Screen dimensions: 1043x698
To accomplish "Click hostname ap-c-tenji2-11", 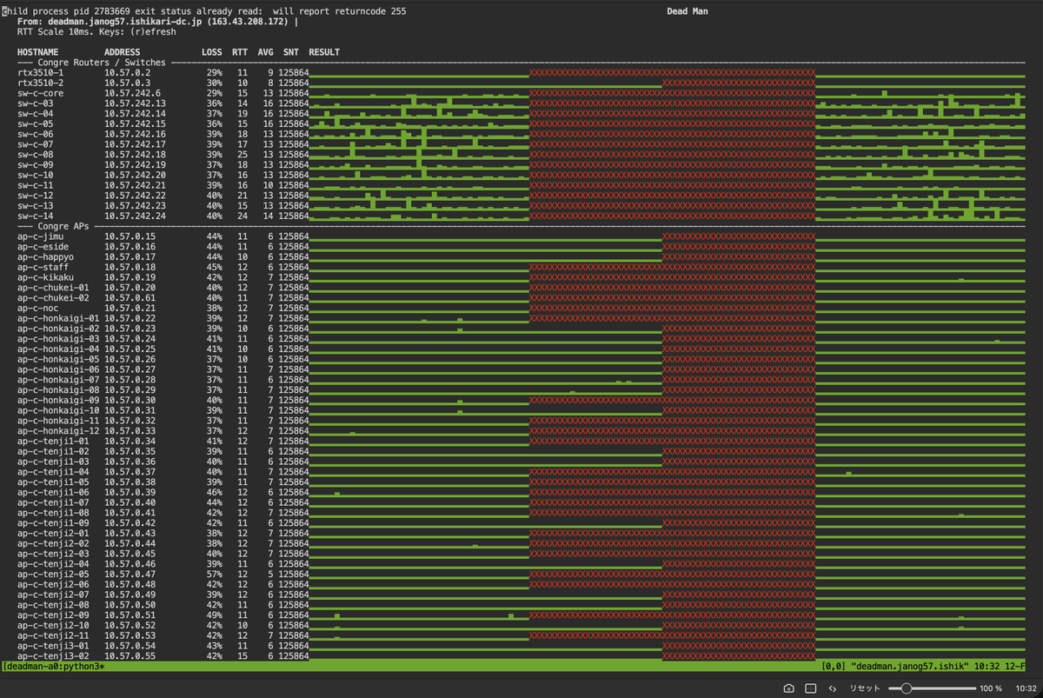I will click(x=54, y=635).
